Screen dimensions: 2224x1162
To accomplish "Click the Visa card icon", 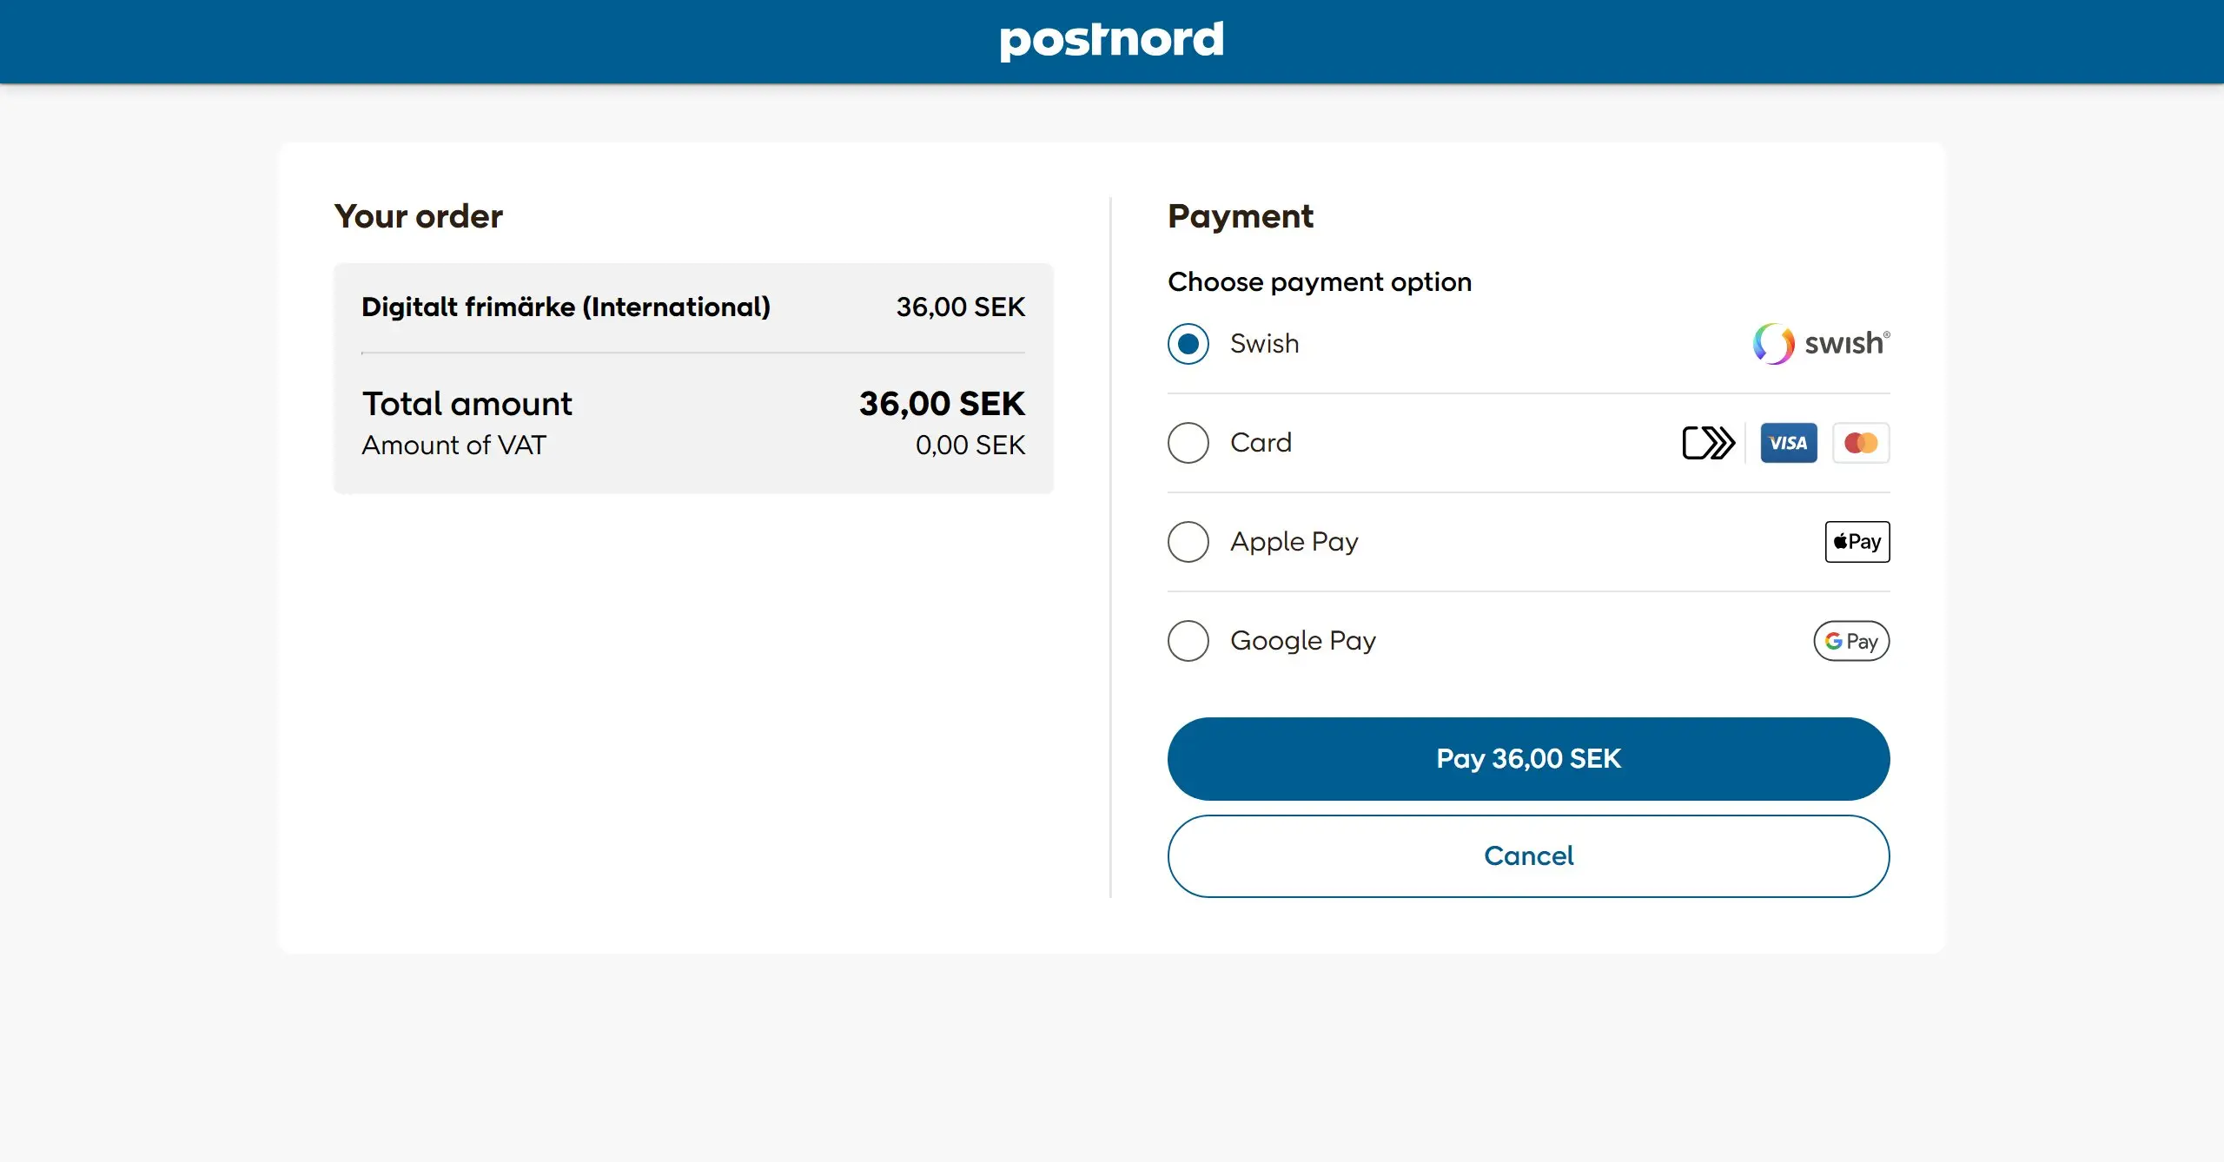I will pyautogui.click(x=1788, y=443).
